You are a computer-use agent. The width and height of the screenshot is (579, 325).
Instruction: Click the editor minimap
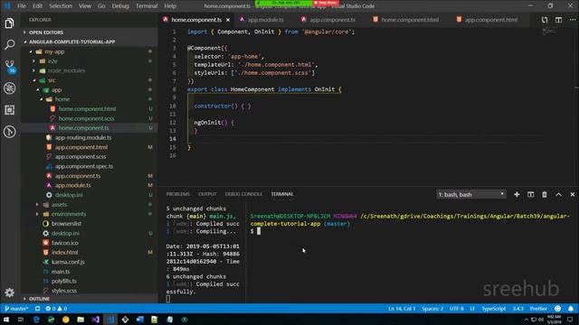550,32
